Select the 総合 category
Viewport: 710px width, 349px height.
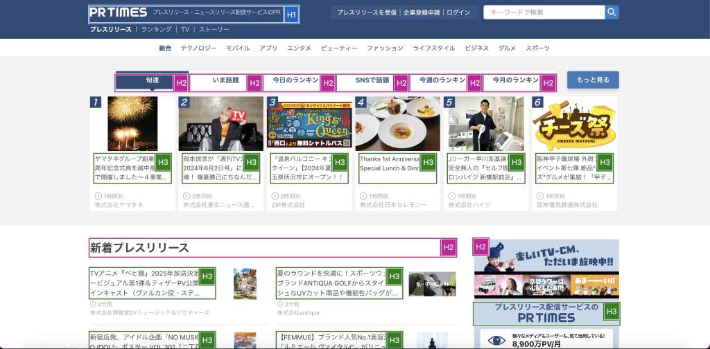165,48
